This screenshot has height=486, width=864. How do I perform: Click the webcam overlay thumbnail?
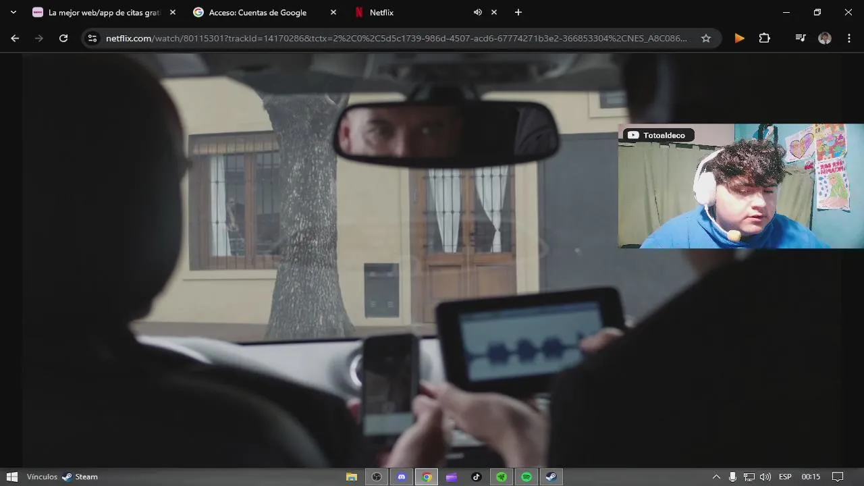point(740,186)
